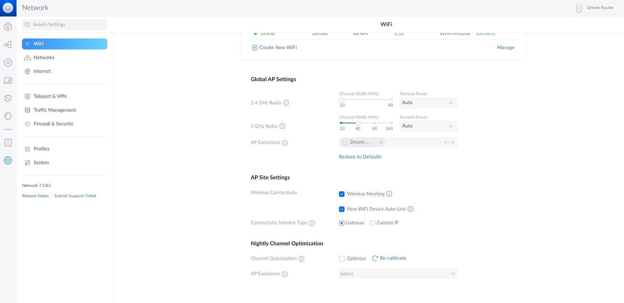This screenshot has width=624, height=303.
Task: Open the 5 GHz Transmit Power dropdown
Action: point(428,126)
